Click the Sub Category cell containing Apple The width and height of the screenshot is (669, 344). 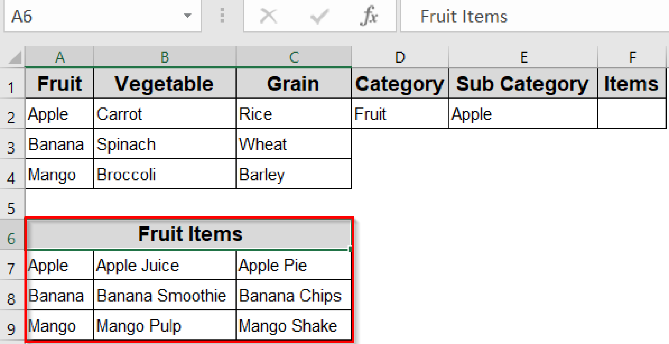click(523, 114)
